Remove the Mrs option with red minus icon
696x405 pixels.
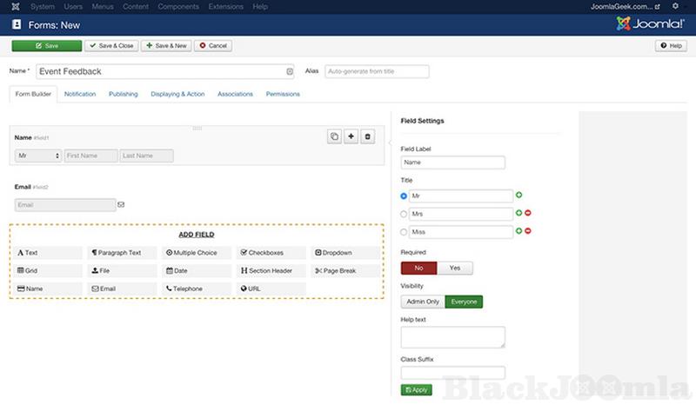tap(528, 213)
